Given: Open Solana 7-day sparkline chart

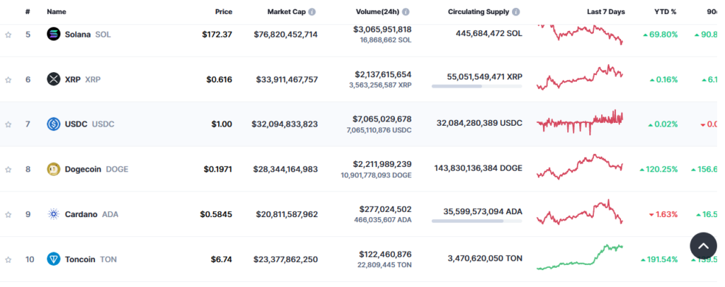Looking at the screenshot, I should tap(580, 34).
